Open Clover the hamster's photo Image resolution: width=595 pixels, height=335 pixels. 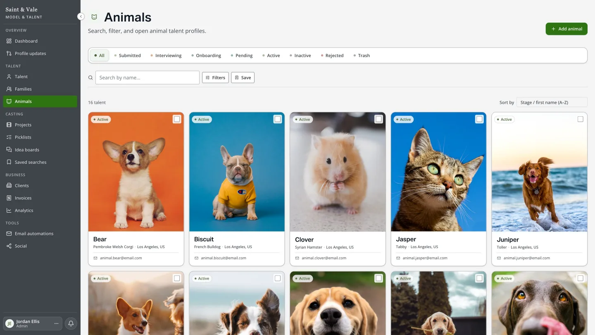click(338, 172)
